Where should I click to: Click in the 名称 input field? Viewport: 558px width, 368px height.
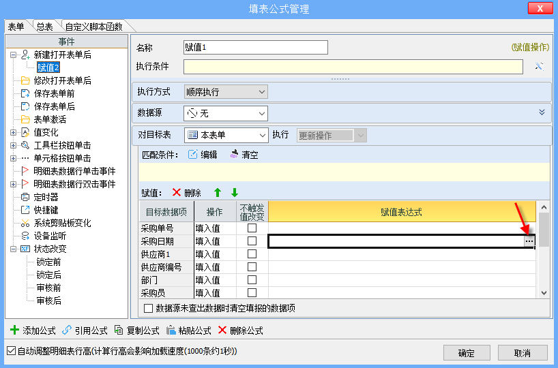click(256, 47)
